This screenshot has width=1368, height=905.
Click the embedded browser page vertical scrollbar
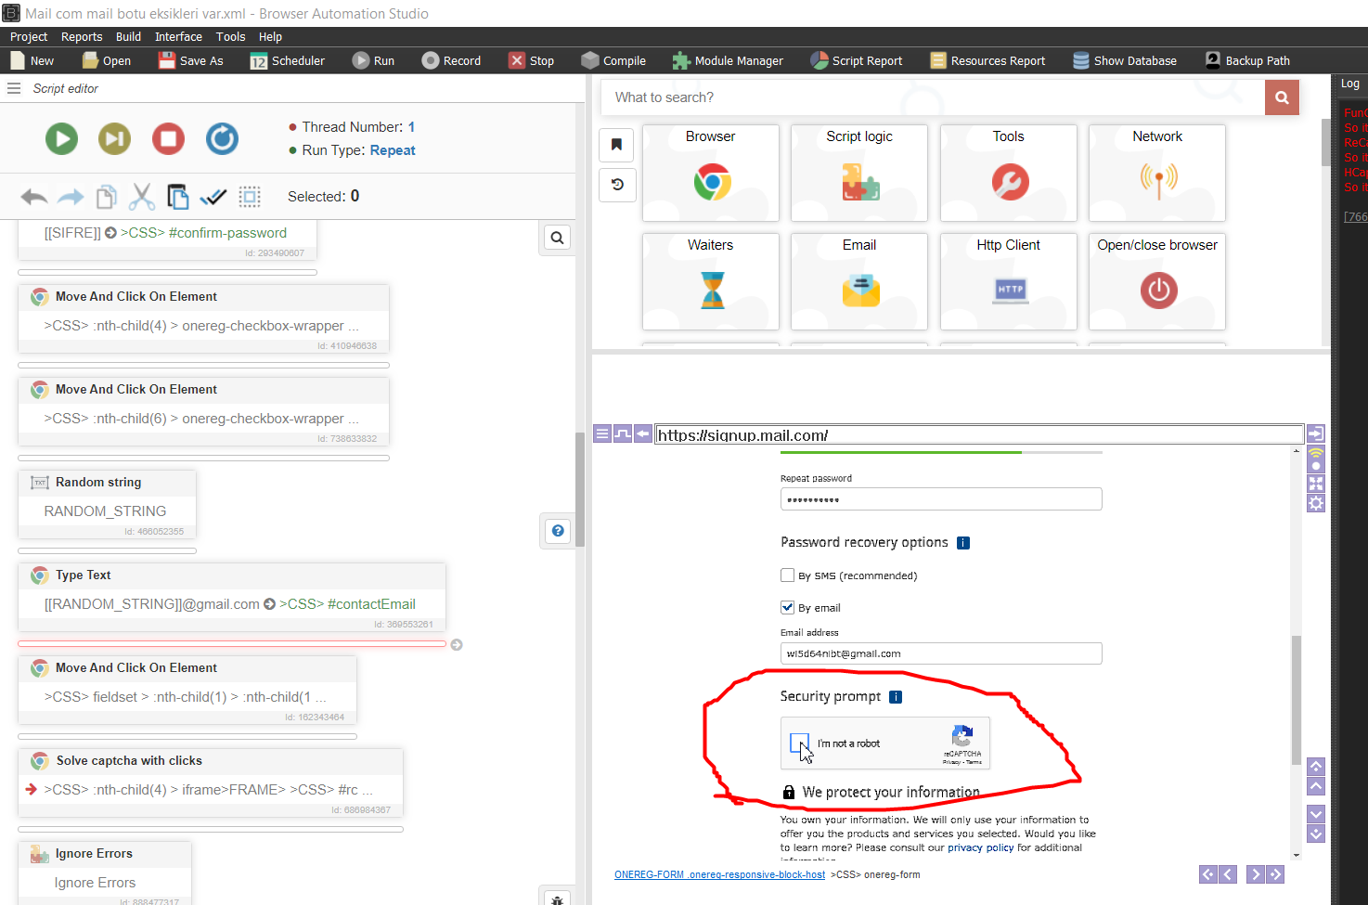click(1297, 701)
